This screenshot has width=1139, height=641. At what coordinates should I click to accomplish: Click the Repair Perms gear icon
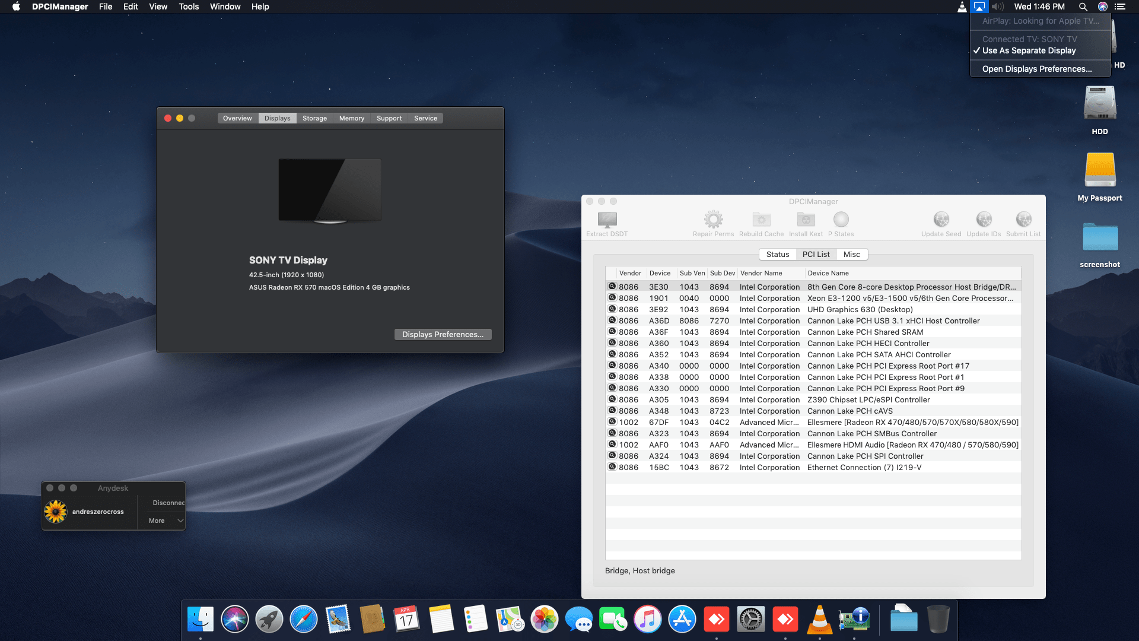pyautogui.click(x=713, y=220)
